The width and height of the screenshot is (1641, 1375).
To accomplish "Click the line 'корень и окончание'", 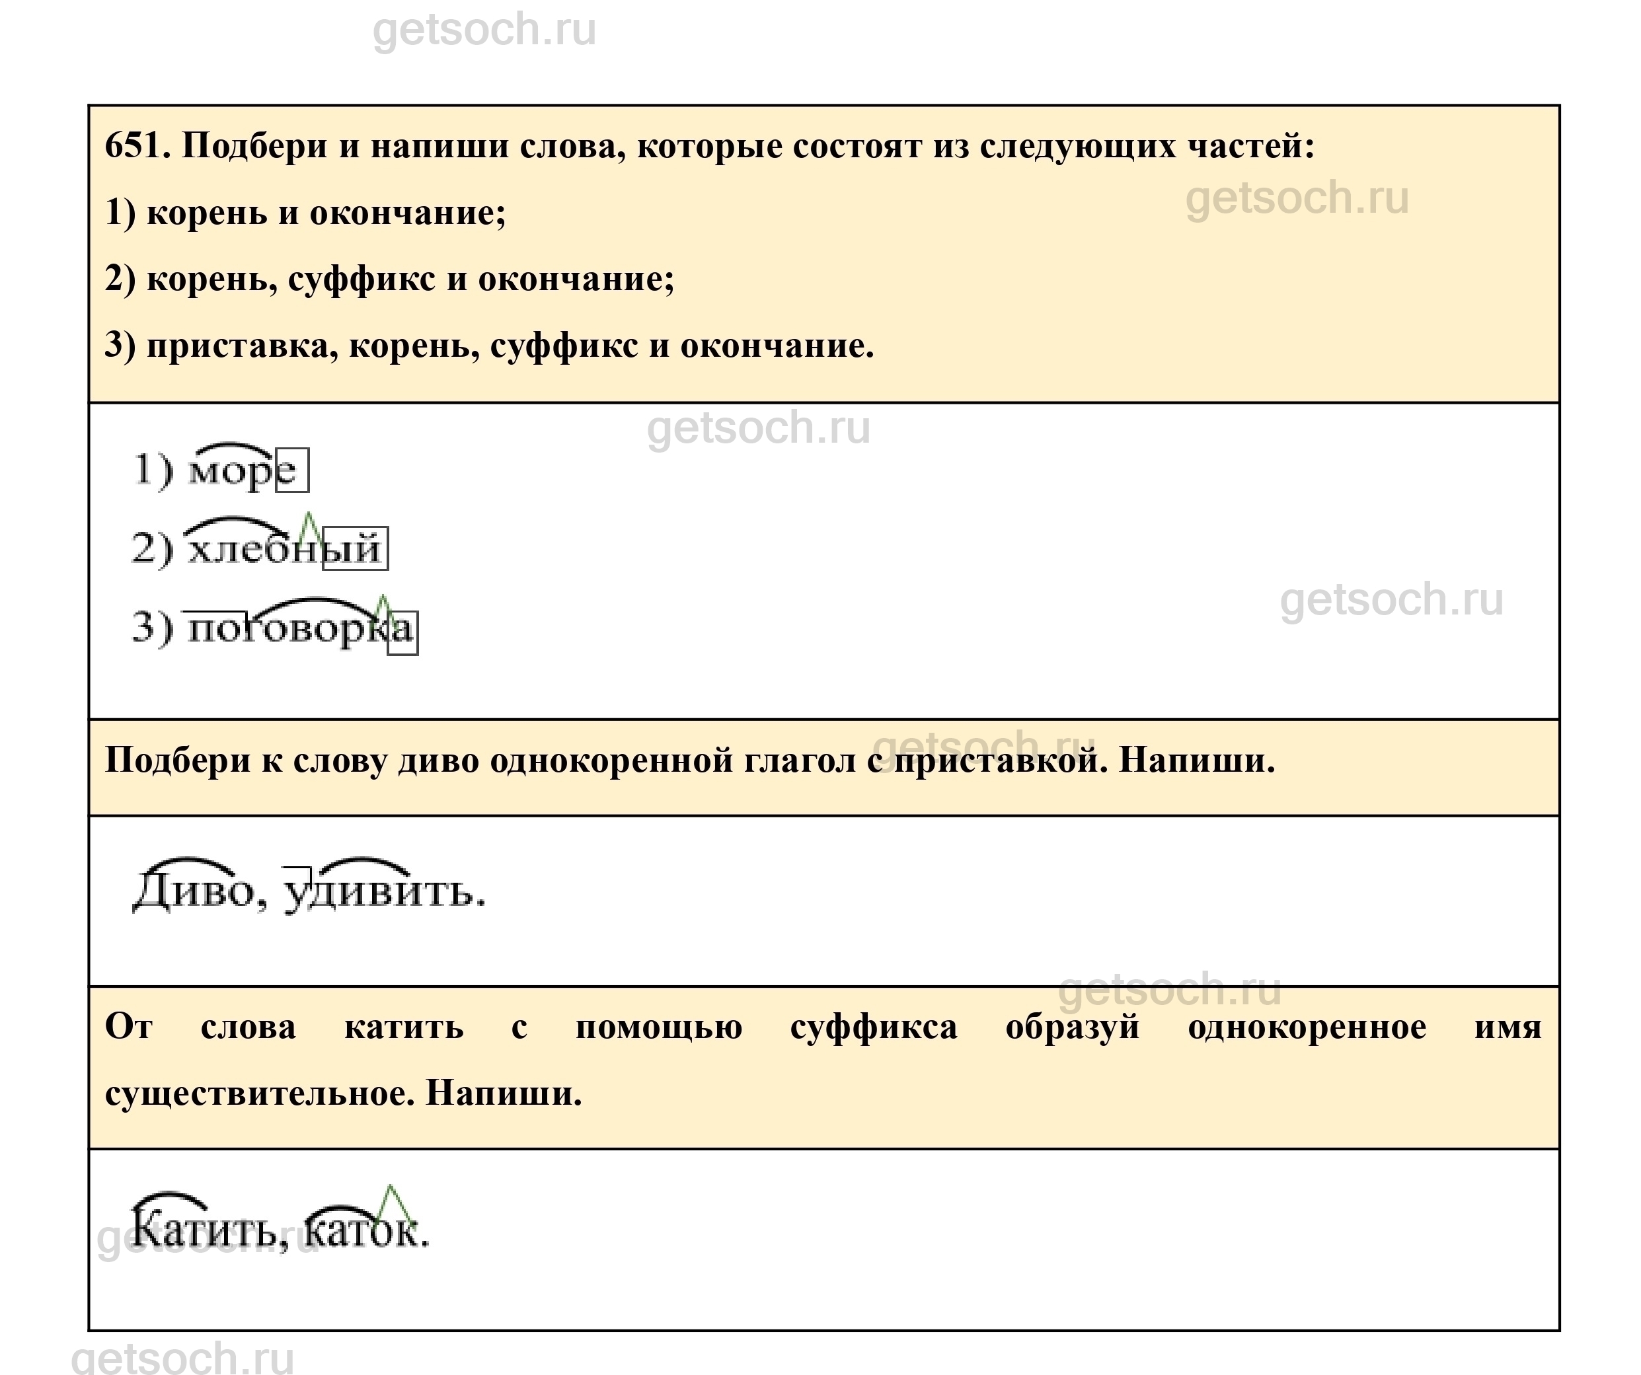I will click(305, 213).
